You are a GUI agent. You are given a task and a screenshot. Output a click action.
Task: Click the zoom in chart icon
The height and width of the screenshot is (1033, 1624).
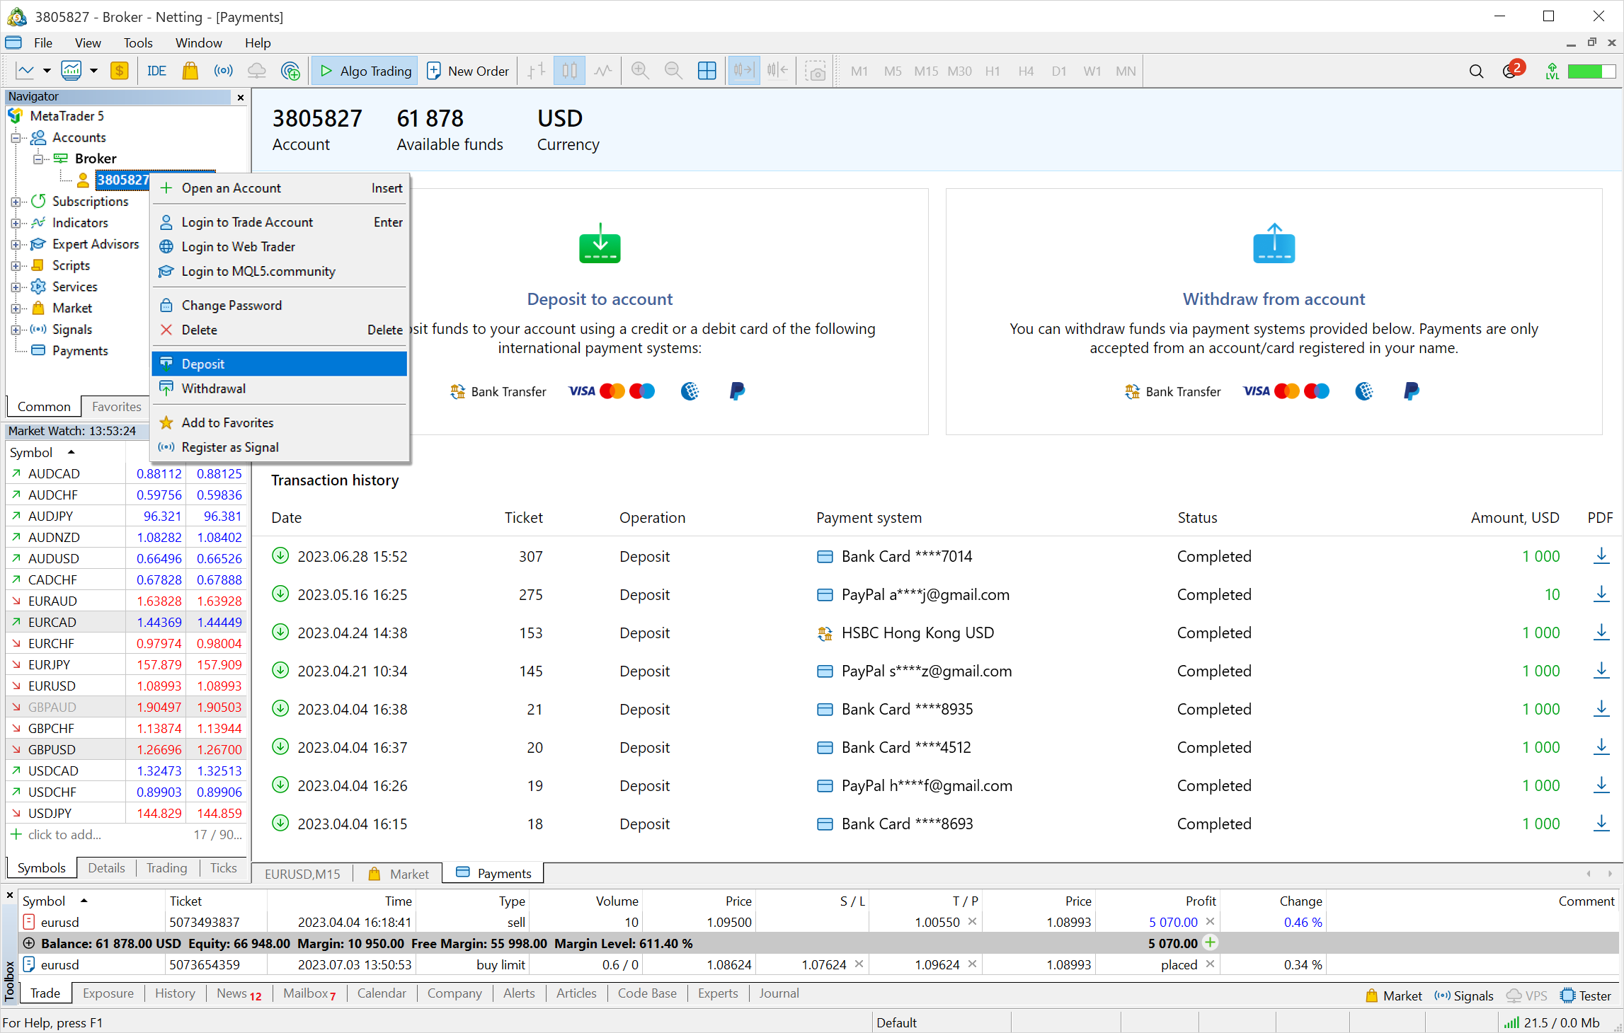pyautogui.click(x=640, y=71)
